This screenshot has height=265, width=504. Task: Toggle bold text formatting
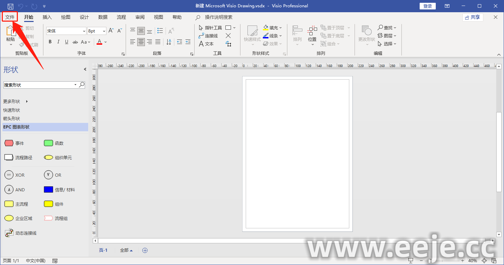pyautogui.click(x=50, y=42)
